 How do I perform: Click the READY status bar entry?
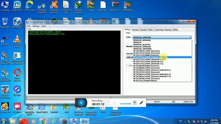pos(157,102)
